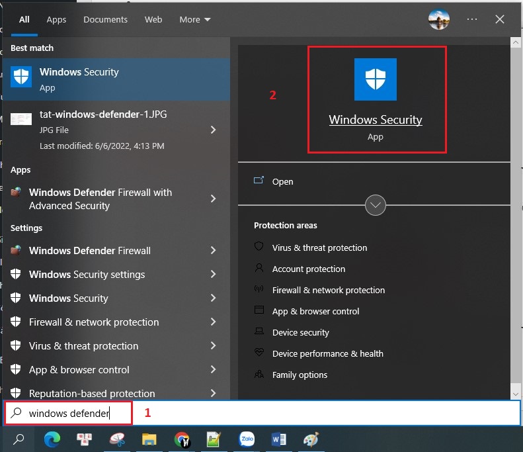Click the Windows Security title link in preview
523x452 pixels.
[x=376, y=120]
